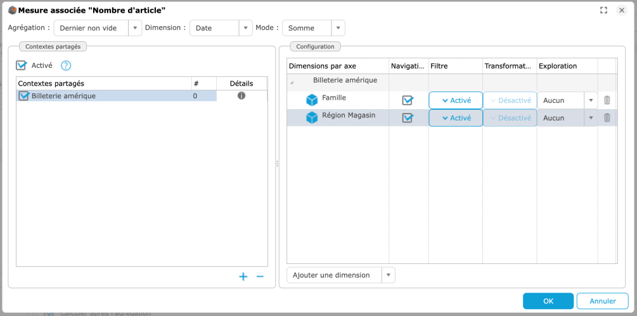Click the help question mark icon

[x=66, y=65]
